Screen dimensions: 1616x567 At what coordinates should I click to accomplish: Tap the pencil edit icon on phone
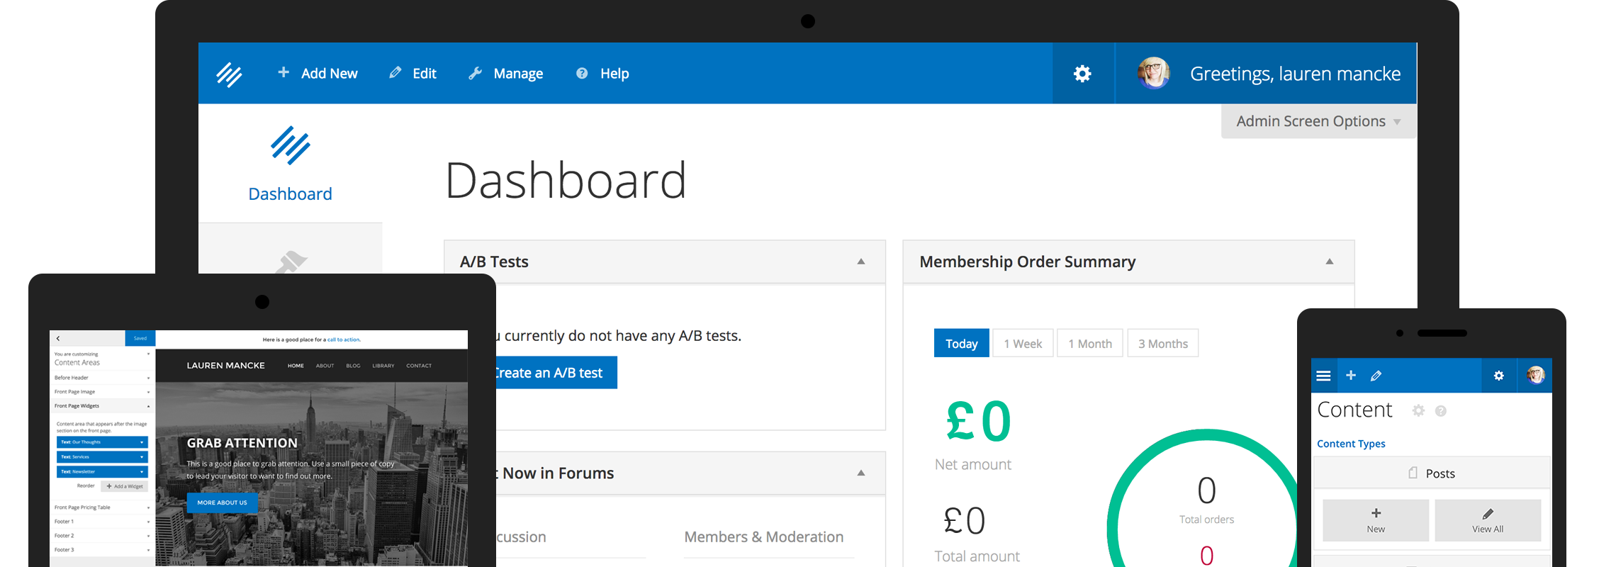coord(1376,376)
